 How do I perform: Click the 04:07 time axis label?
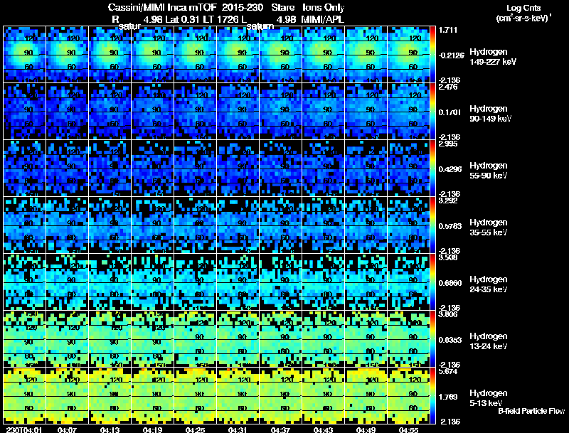(x=67, y=429)
